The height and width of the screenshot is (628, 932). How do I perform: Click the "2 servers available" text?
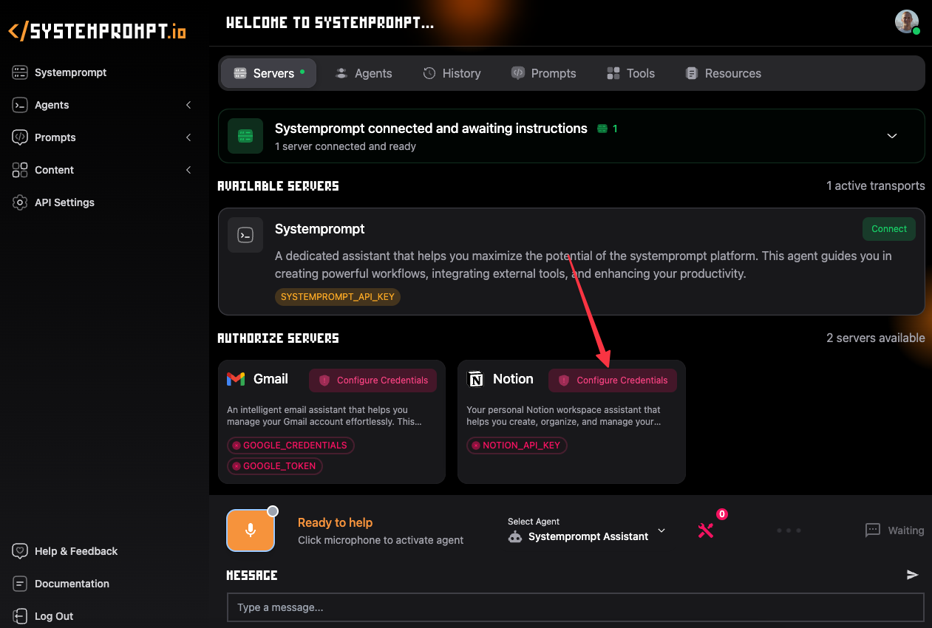tap(876, 338)
